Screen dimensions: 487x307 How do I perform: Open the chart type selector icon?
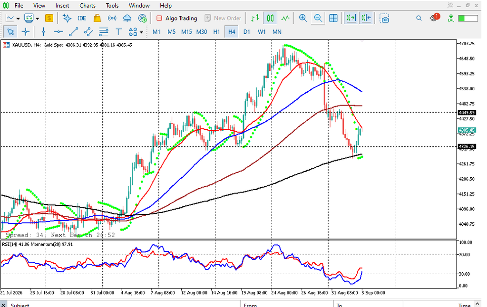coord(10,19)
